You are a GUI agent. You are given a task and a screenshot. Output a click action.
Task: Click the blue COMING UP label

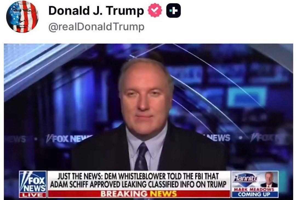254,195
